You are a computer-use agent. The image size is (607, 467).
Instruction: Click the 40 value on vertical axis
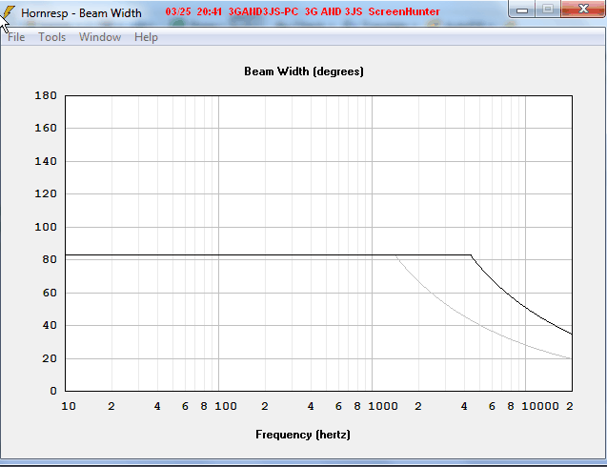(x=50, y=325)
